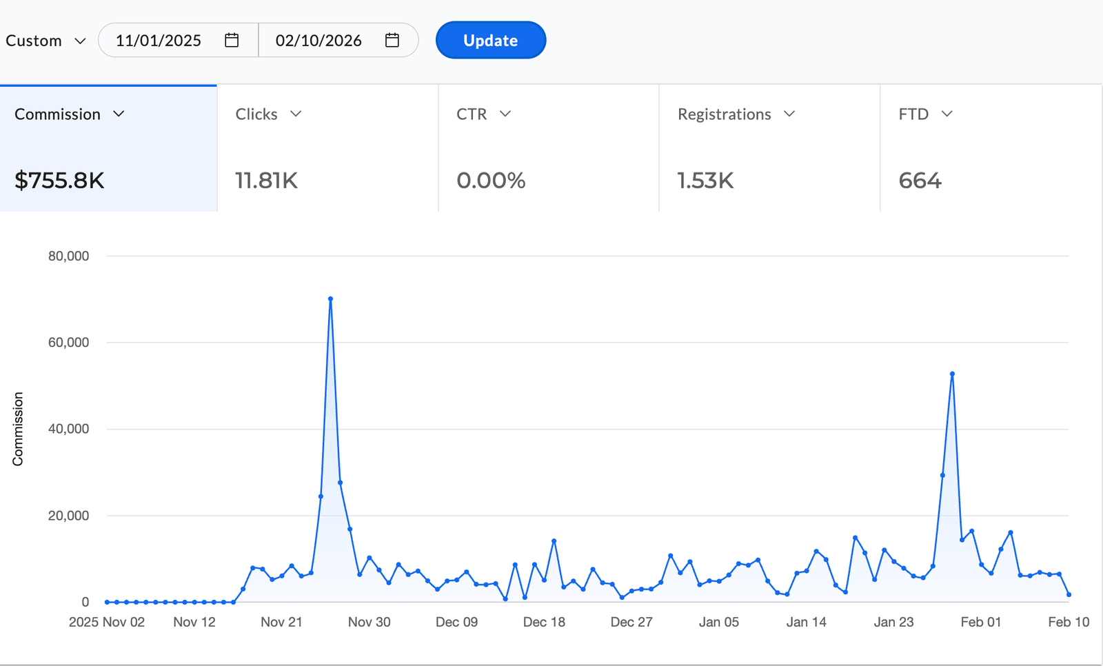Click the Dec 18 axis label
The image size is (1103, 666).
[544, 622]
